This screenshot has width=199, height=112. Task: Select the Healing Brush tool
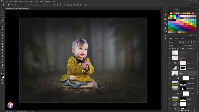[x=2, y=29]
